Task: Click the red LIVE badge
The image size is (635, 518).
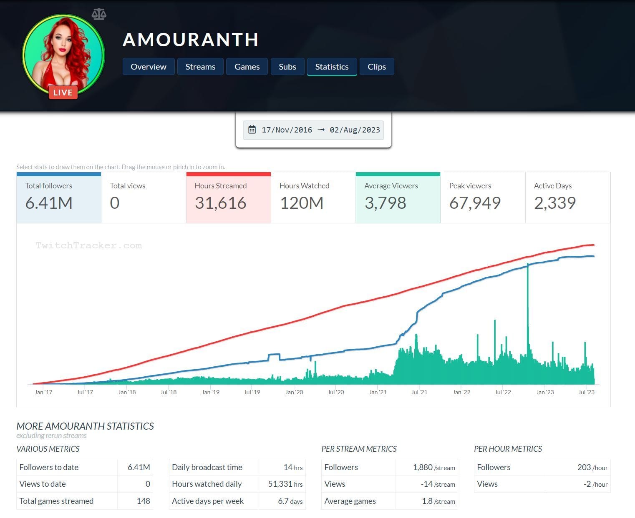Action: click(63, 92)
